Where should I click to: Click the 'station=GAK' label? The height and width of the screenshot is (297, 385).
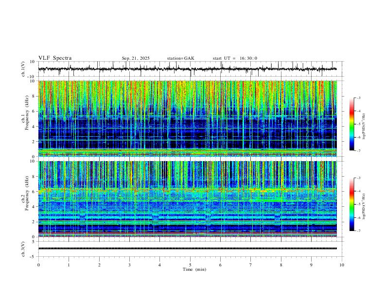(180, 58)
